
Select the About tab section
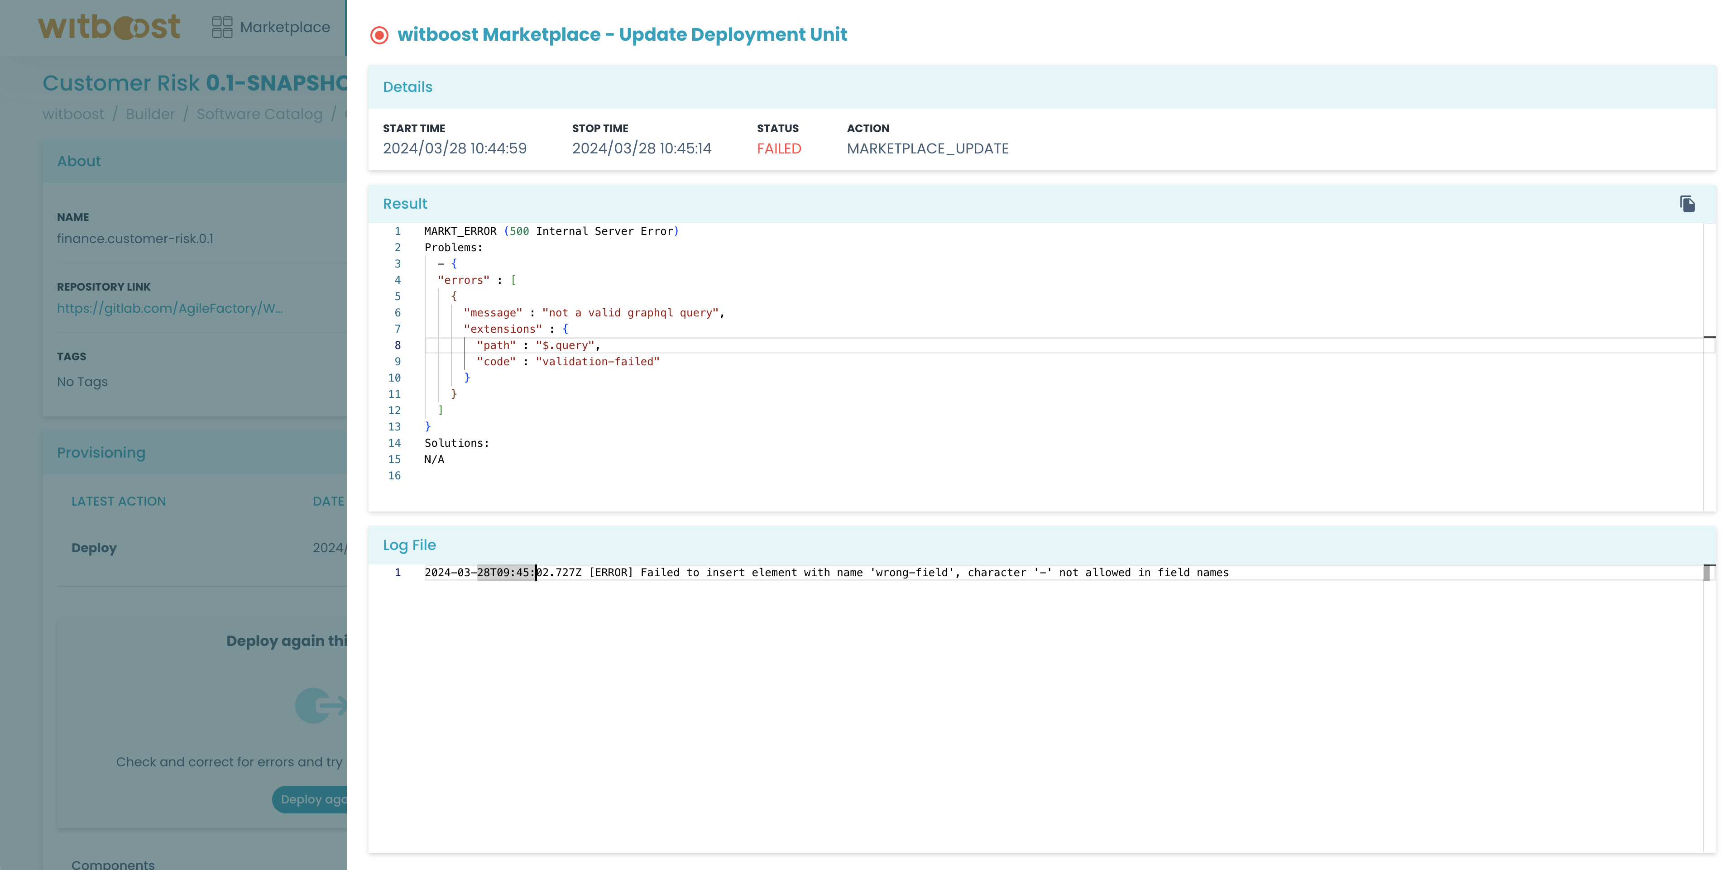coord(79,161)
